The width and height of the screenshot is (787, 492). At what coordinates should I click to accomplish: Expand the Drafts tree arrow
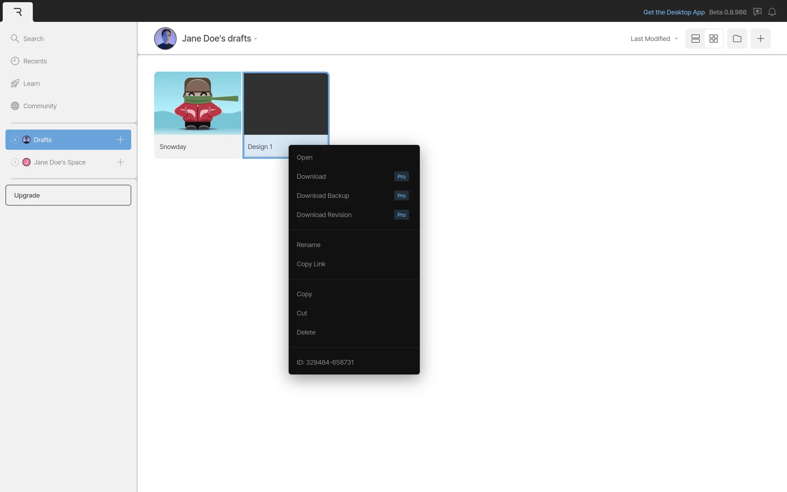pos(15,140)
